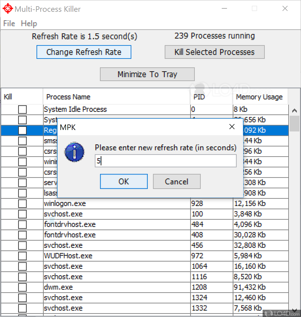Click the scrollbar up arrow
Image resolution: width=301 pixels, height=317 pixels.
click(294, 110)
